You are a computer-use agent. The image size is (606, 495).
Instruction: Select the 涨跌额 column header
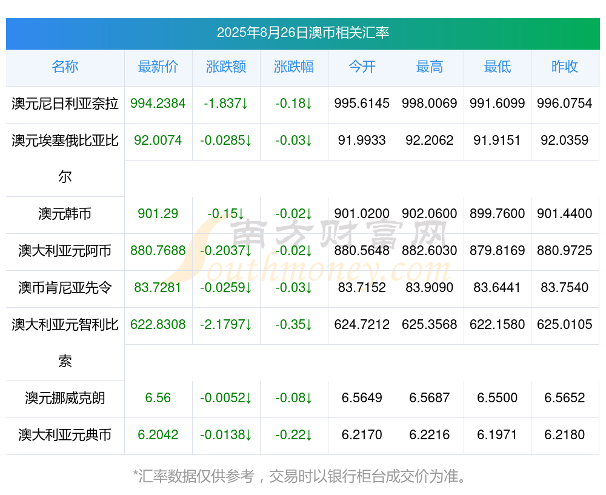pyautogui.click(x=226, y=67)
